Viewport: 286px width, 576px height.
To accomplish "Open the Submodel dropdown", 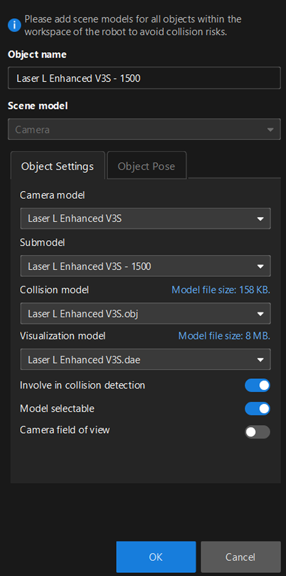I will 146,266.
